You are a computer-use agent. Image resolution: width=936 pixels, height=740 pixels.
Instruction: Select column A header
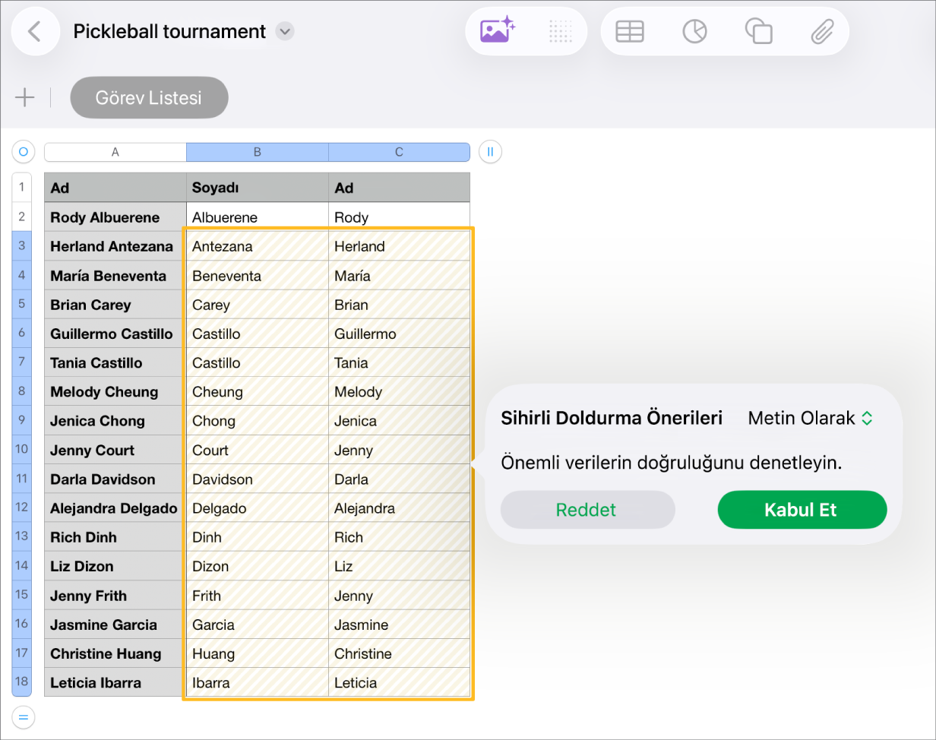point(115,152)
